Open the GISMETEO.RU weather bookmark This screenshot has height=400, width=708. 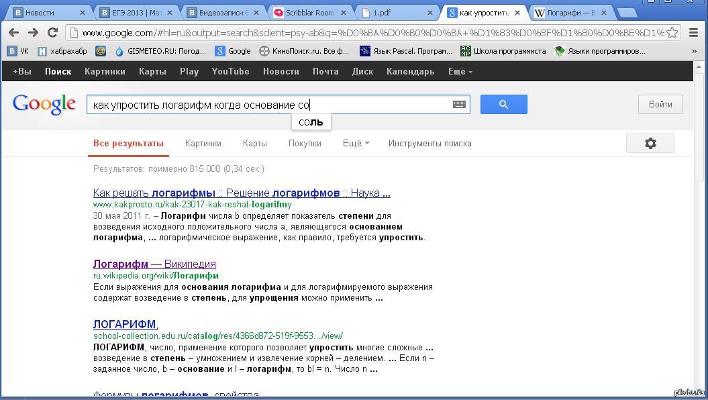pos(160,51)
